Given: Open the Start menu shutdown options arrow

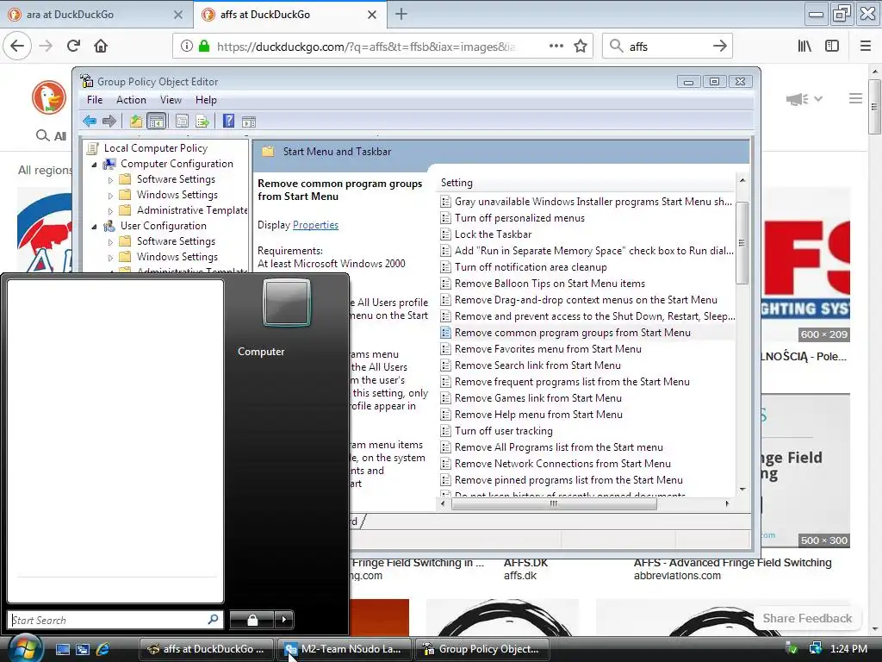Looking at the screenshot, I should tap(284, 620).
